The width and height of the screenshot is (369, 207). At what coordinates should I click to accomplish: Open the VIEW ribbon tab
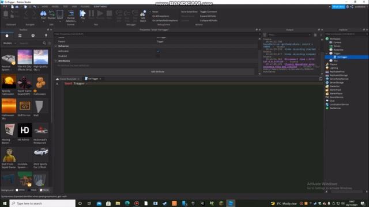(74, 6)
